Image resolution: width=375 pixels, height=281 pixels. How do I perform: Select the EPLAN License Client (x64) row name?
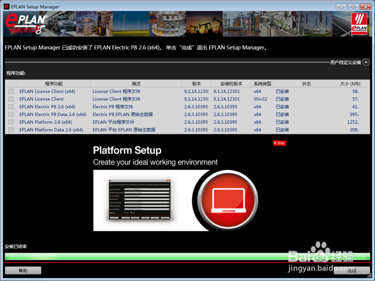tap(47, 91)
